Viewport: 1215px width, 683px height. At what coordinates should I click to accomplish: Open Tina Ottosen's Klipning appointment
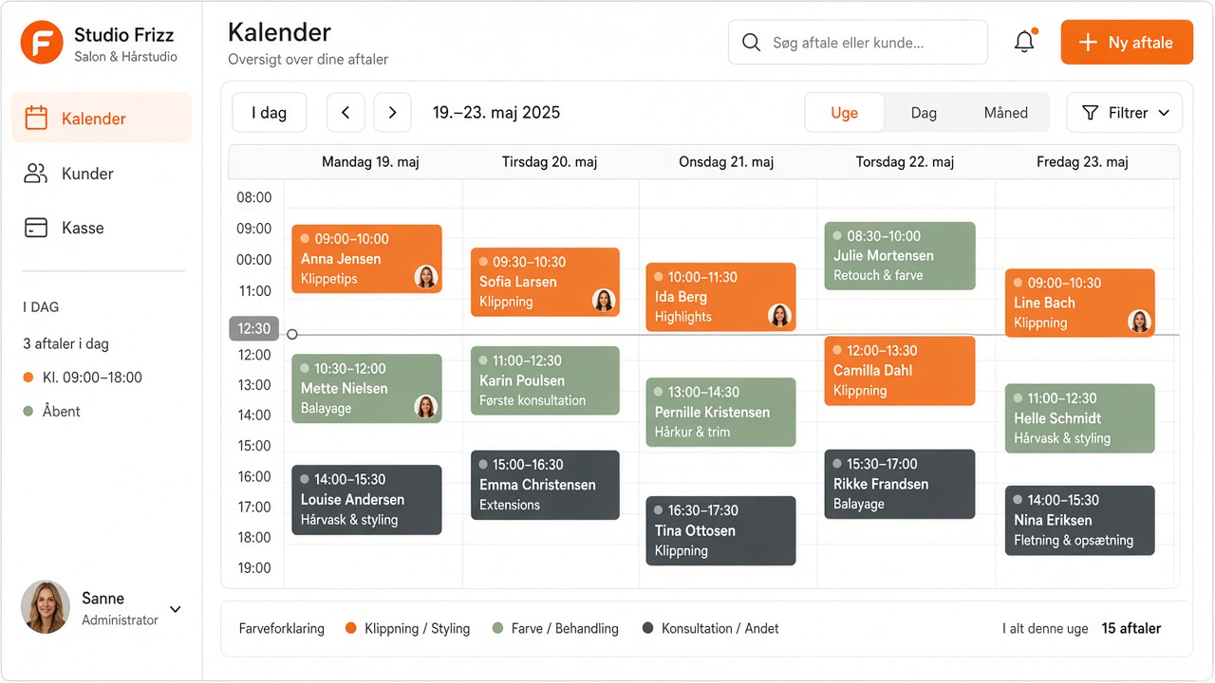point(720,530)
